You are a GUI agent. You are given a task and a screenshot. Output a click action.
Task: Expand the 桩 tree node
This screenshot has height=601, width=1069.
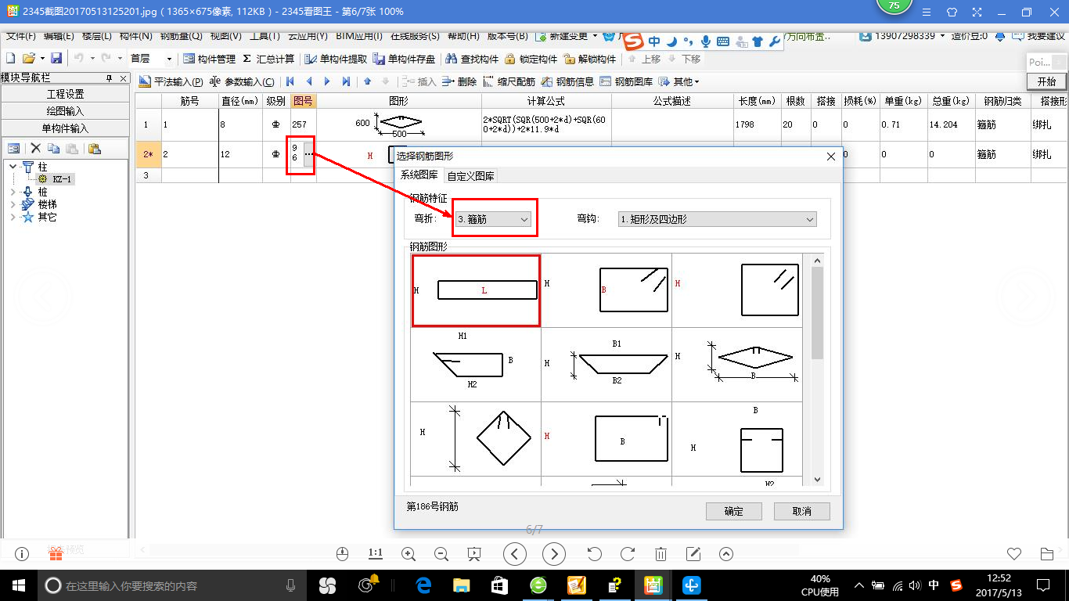click(13, 192)
